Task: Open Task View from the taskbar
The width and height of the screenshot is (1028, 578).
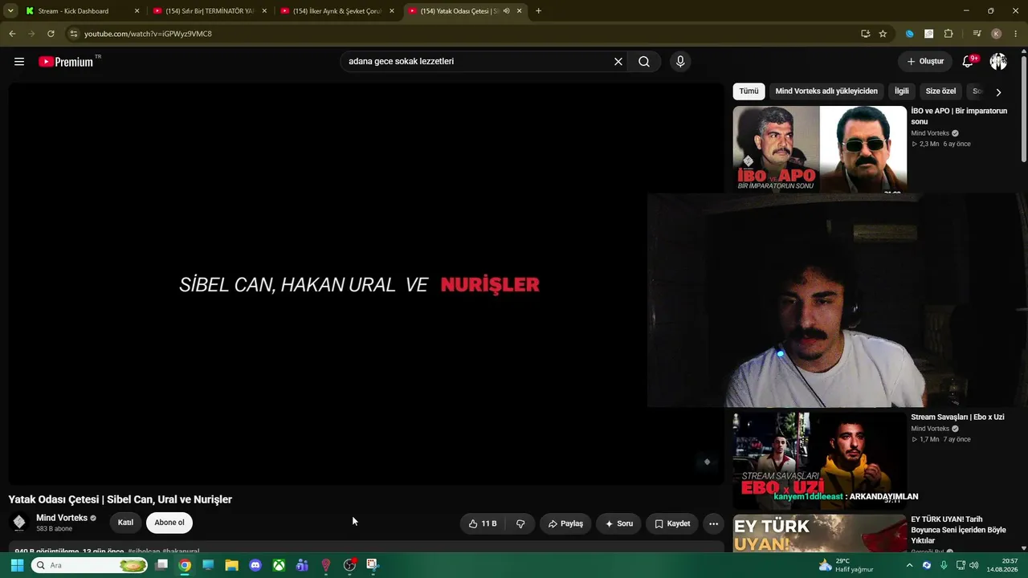Action: pos(161,565)
